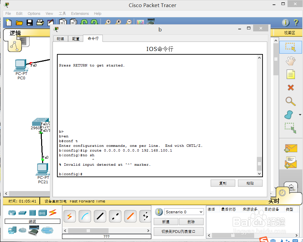The height and width of the screenshot is (242, 303).
Task: Switch to 实时 realtime mode tab
Action: point(274,201)
